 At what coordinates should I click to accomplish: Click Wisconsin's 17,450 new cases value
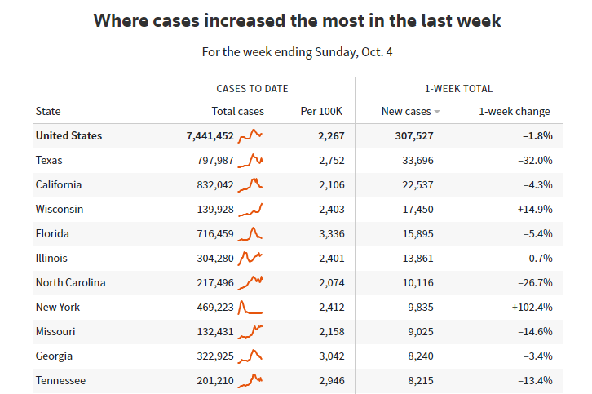pos(418,209)
